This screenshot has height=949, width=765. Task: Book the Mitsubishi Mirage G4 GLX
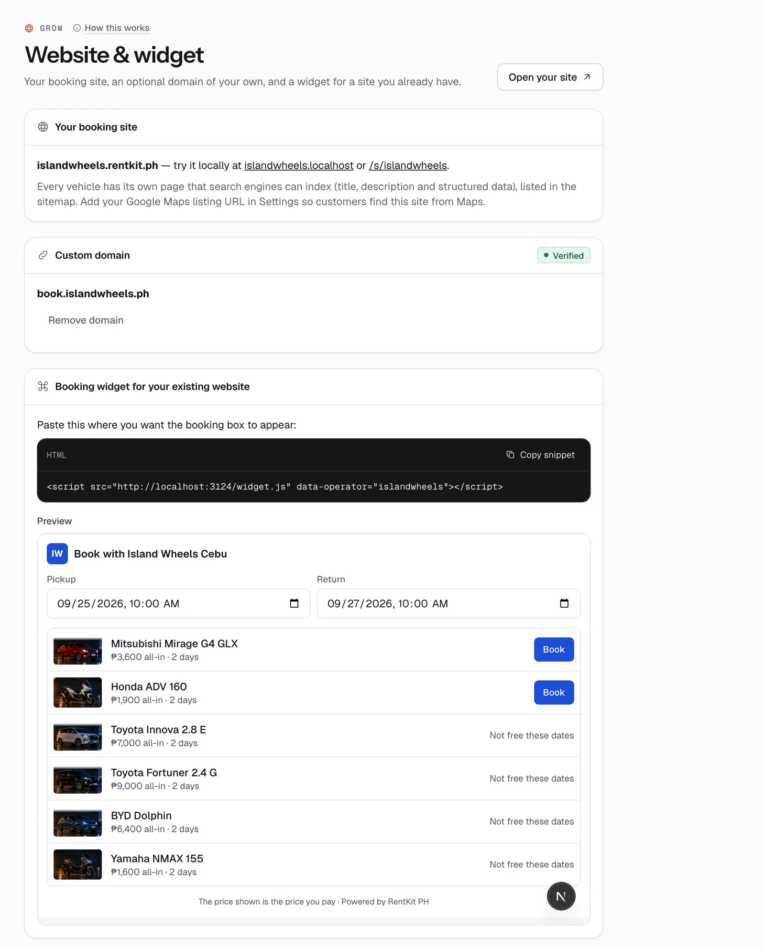click(x=554, y=650)
